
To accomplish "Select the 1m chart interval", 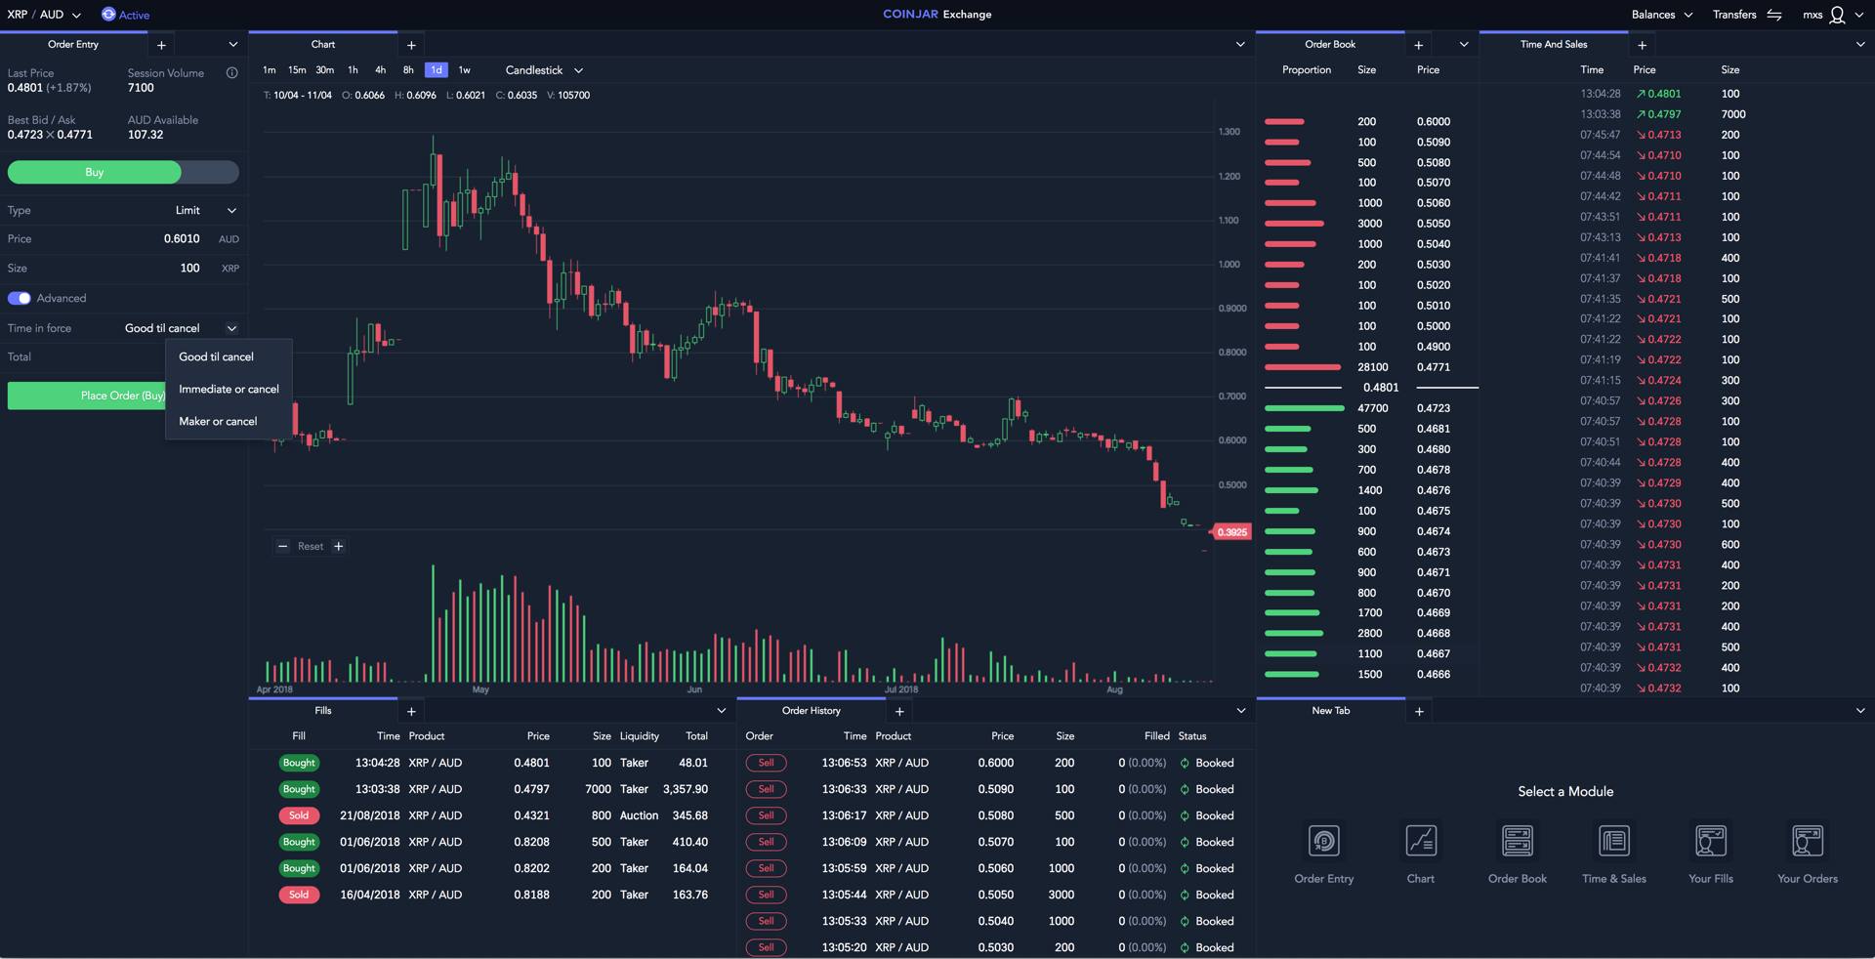I will [x=270, y=70].
